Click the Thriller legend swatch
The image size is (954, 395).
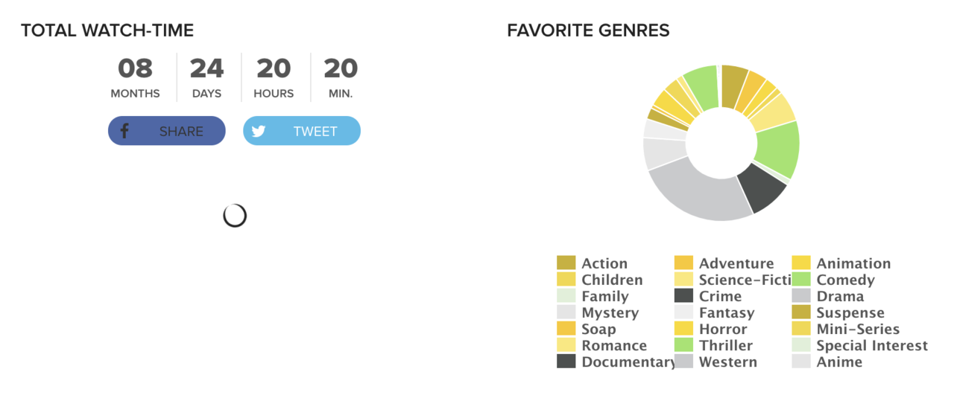[683, 345]
